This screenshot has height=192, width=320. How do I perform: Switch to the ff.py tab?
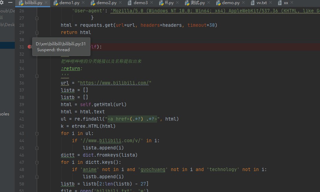[x=169, y=3]
